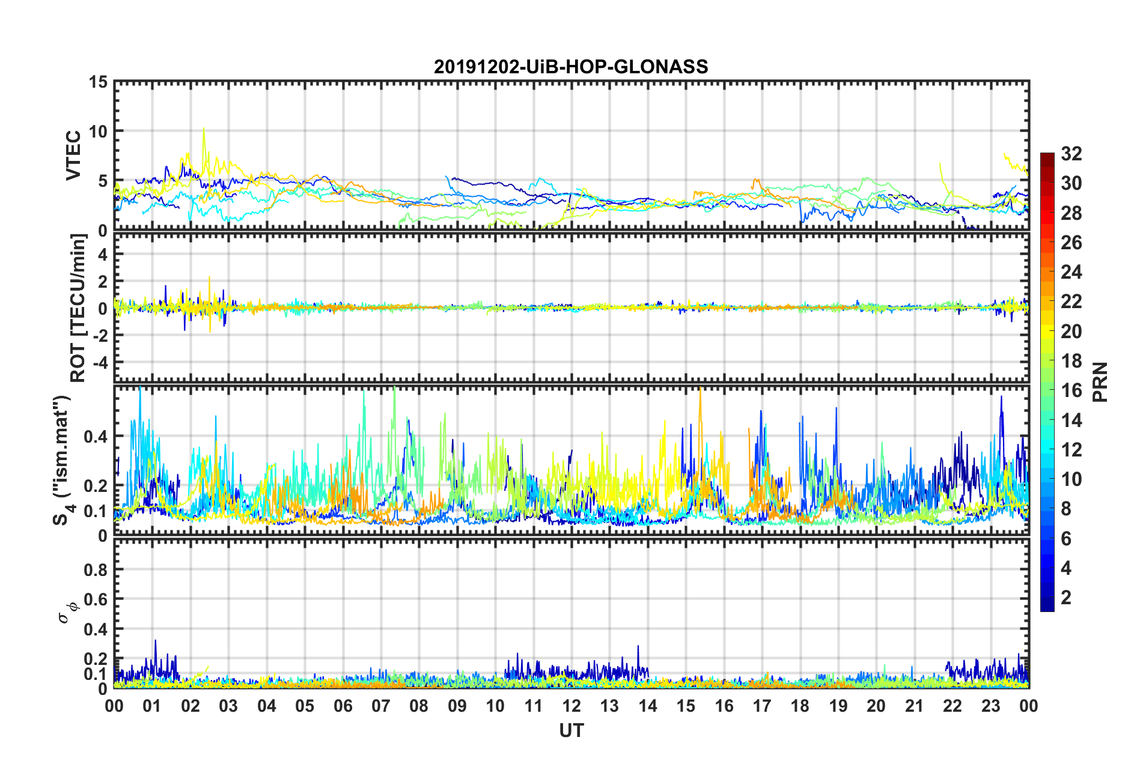This screenshot has width=1143, height=764.
Task: Click colorbar tick label 20
Action: tap(1071, 332)
